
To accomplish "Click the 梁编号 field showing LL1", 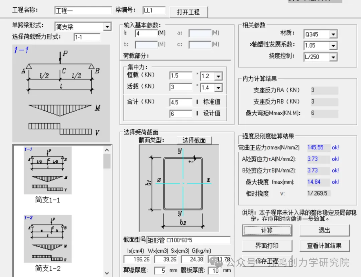I will [x=154, y=10].
